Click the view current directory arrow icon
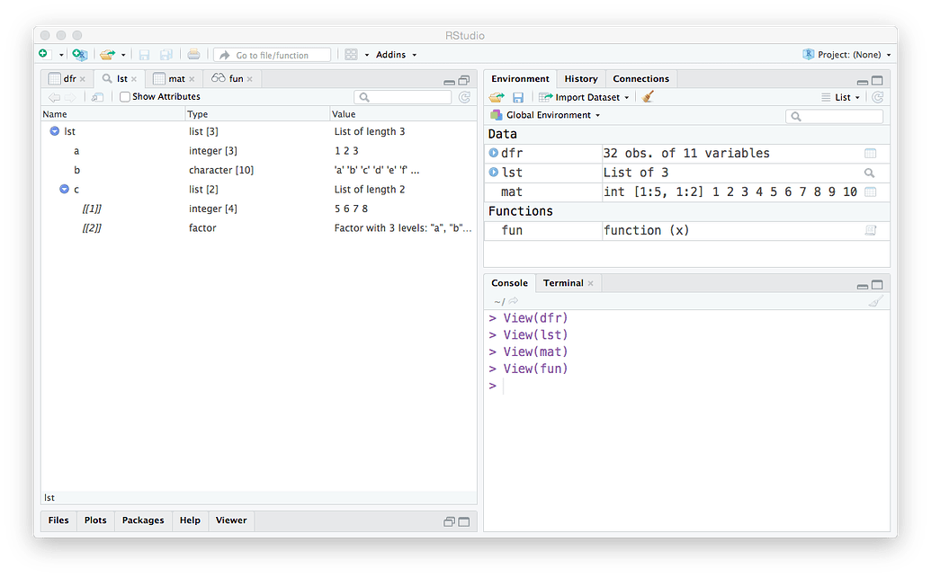Viewport: 931px width, 578px height. tap(514, 301)
